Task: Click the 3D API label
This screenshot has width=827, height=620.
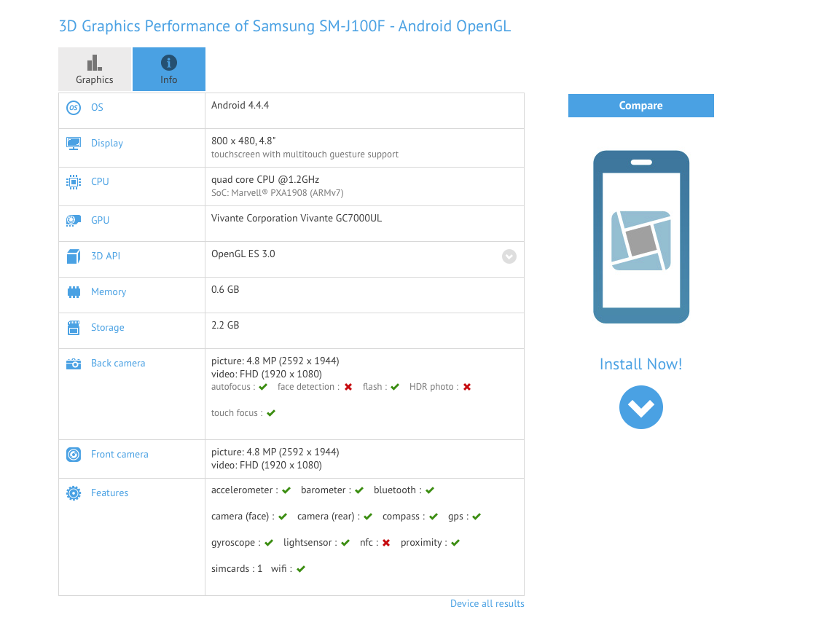Action: (106, 256)
